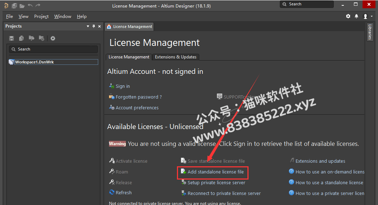Open the Project menu
378x205 pixels.
tap(41, 16)
